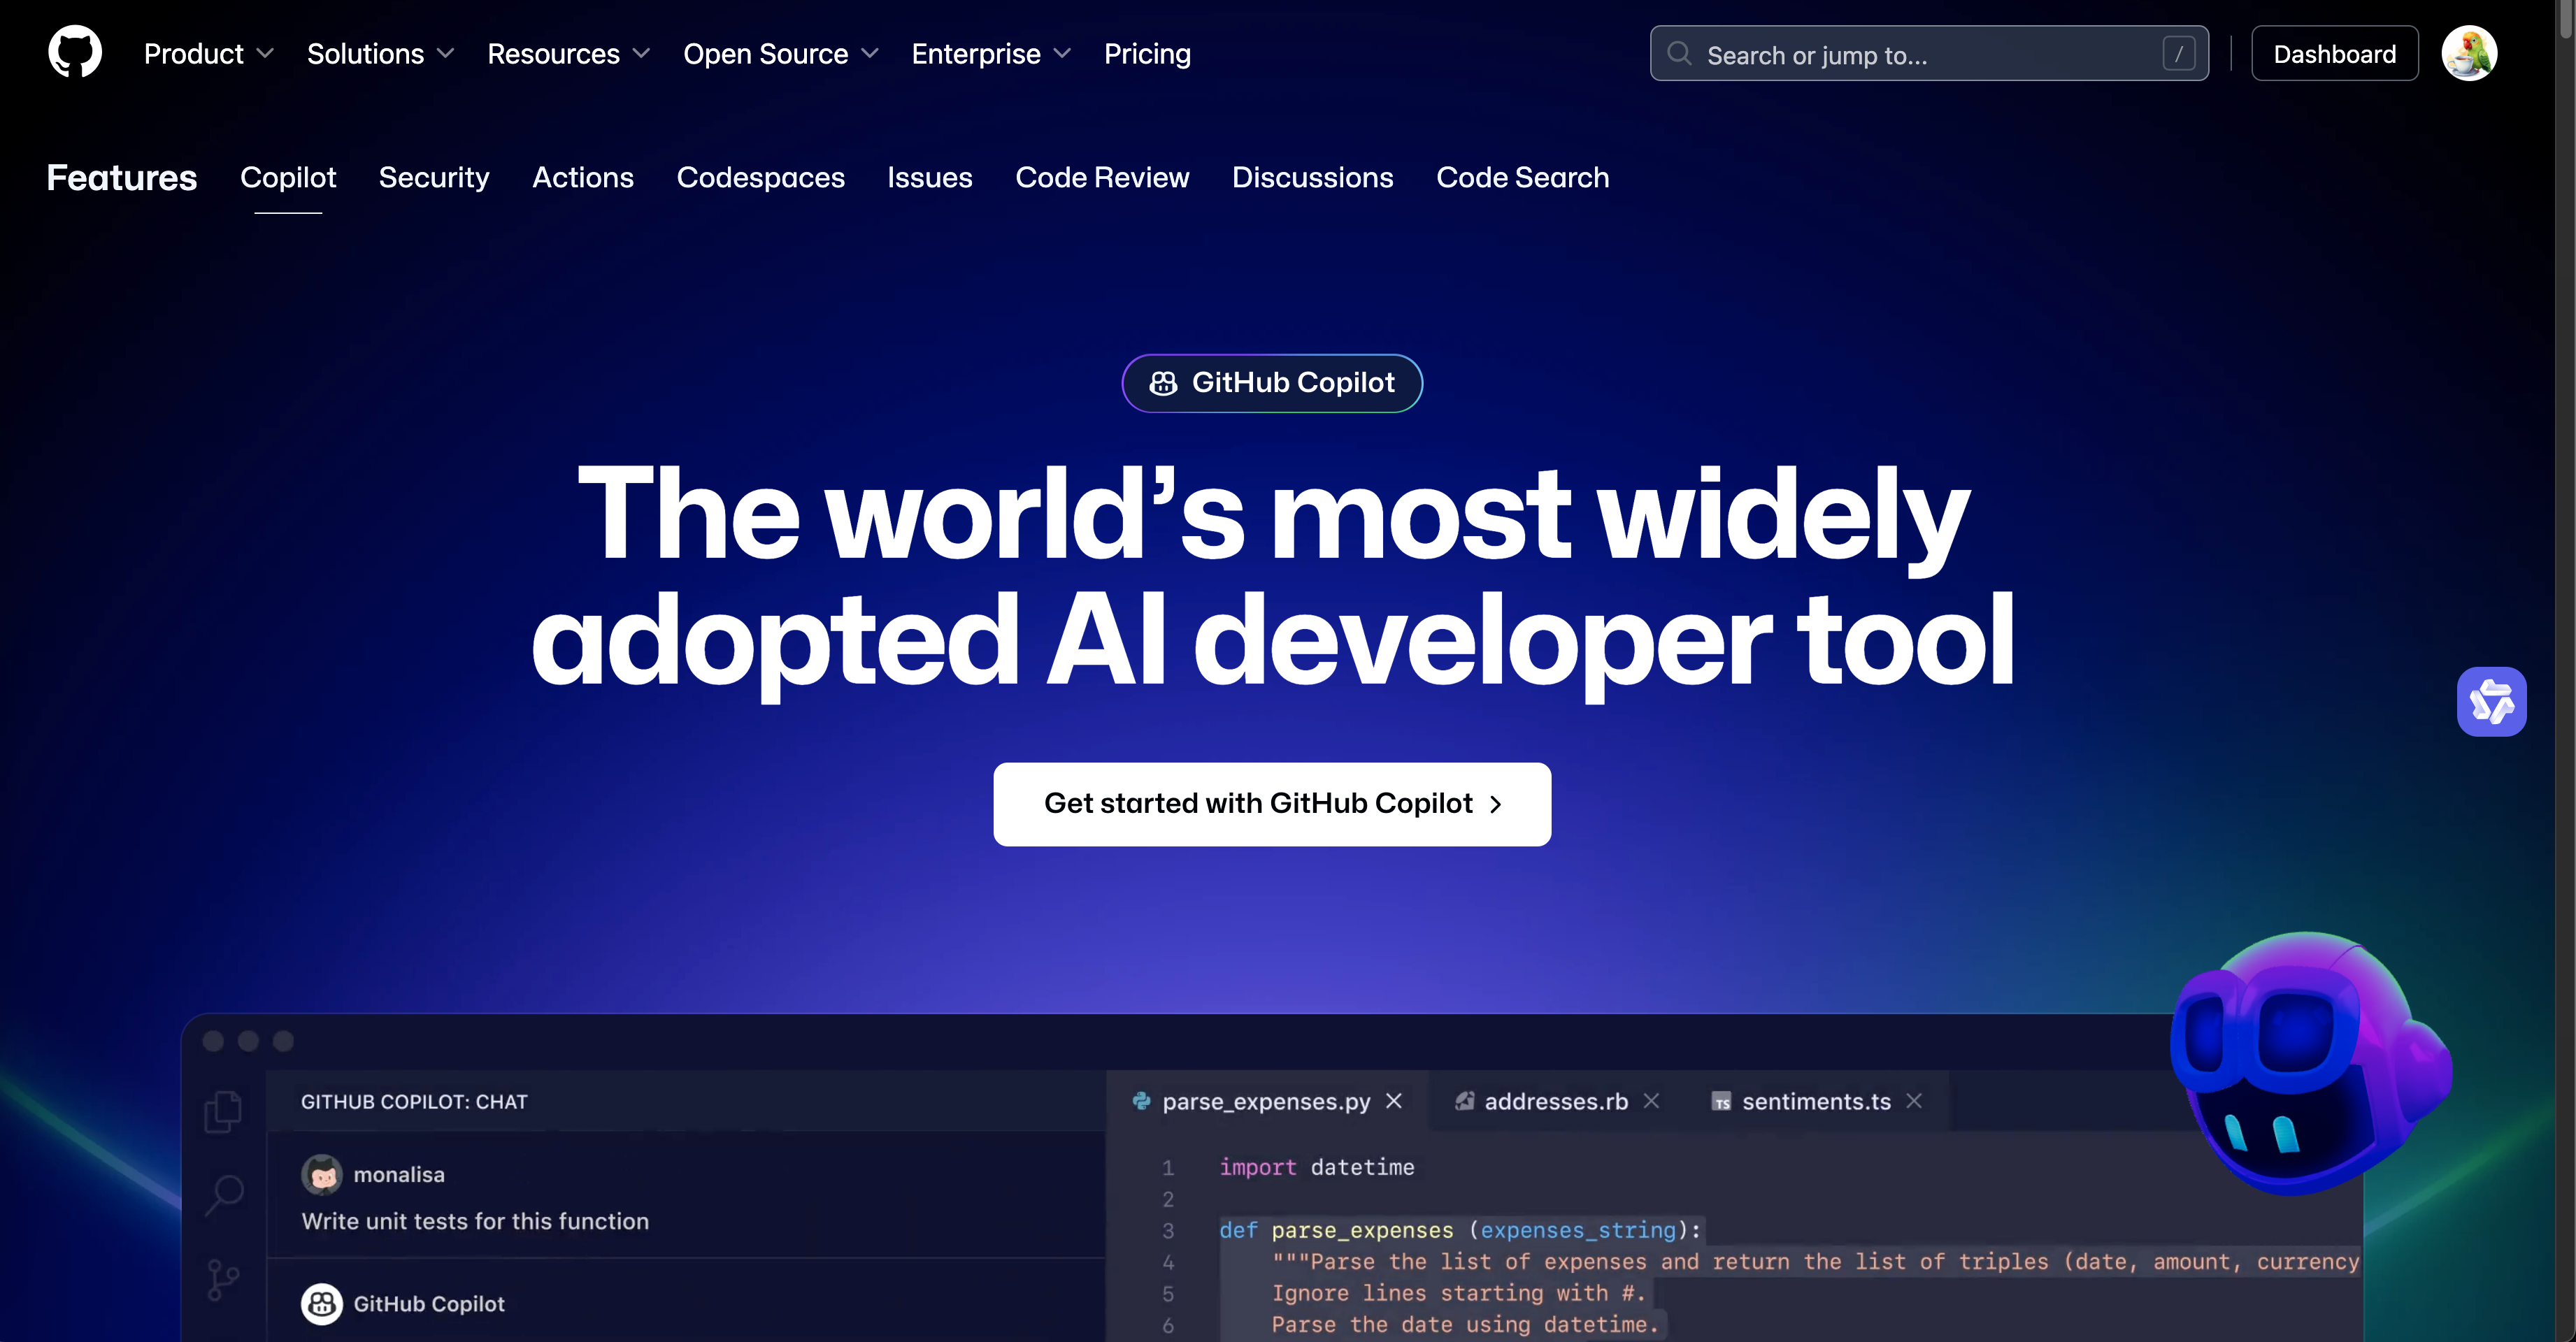Switch to the Security features tab
Viewport: 2576px width, 1342px height.
[x=434, y=178]
